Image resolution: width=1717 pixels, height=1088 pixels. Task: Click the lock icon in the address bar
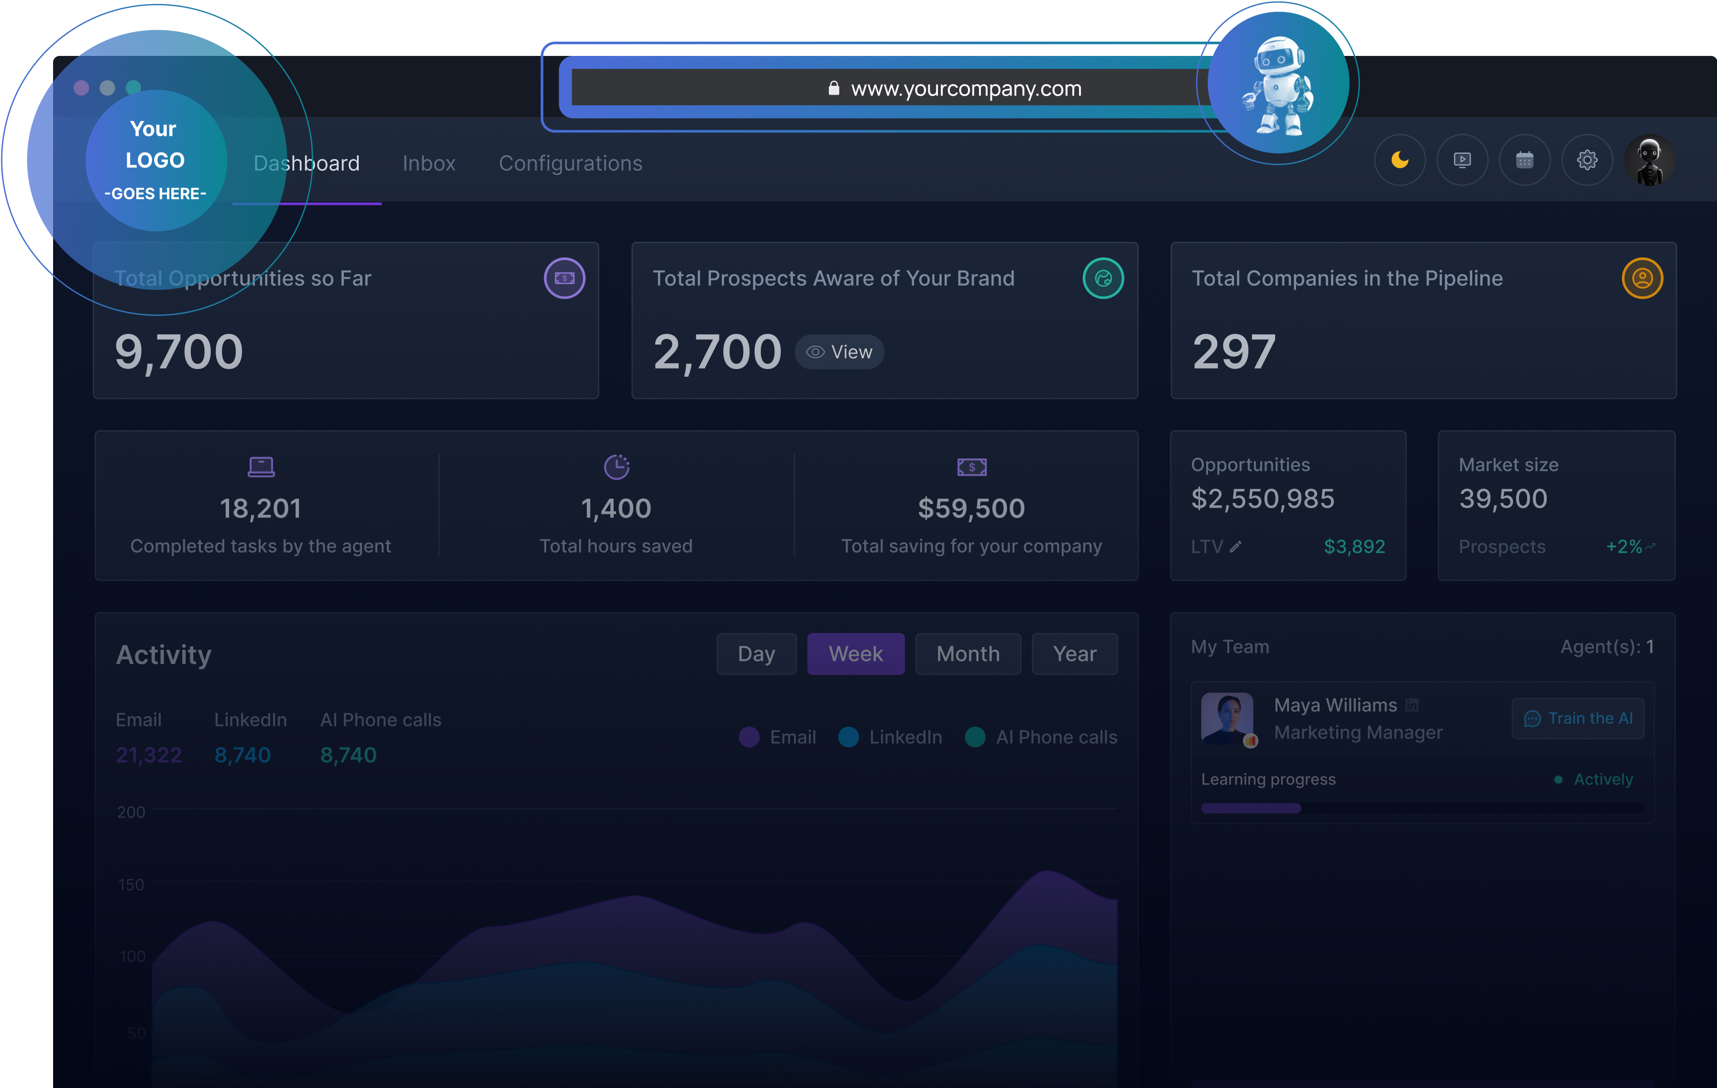pos(834,88)
